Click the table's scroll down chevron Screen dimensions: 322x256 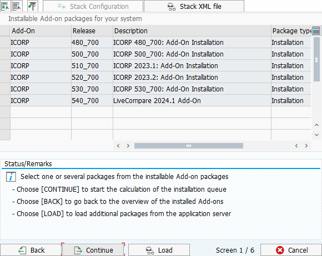[x=316, y=135]
